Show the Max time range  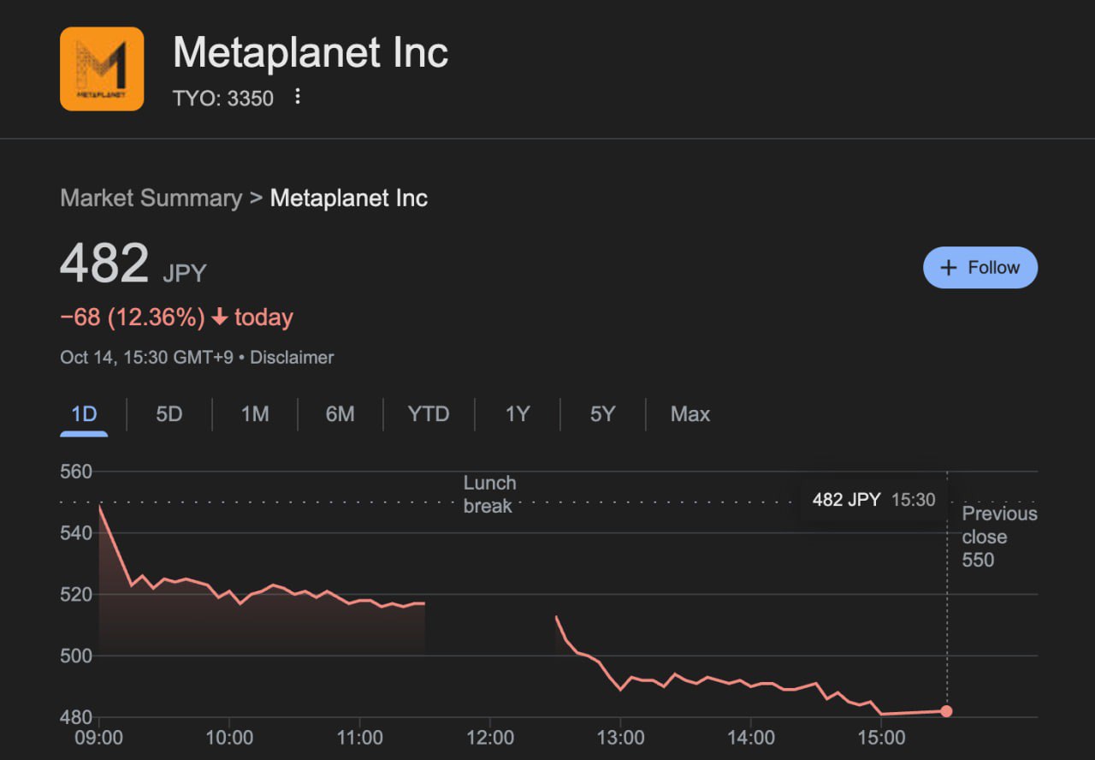pyautogui.click(x=690, y=414)
